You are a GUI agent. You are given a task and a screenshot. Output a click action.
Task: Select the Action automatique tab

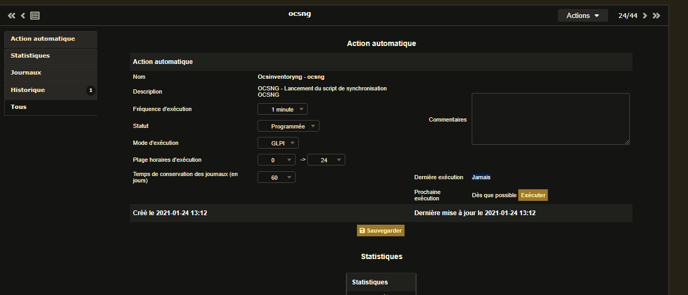tap(51, 39)
